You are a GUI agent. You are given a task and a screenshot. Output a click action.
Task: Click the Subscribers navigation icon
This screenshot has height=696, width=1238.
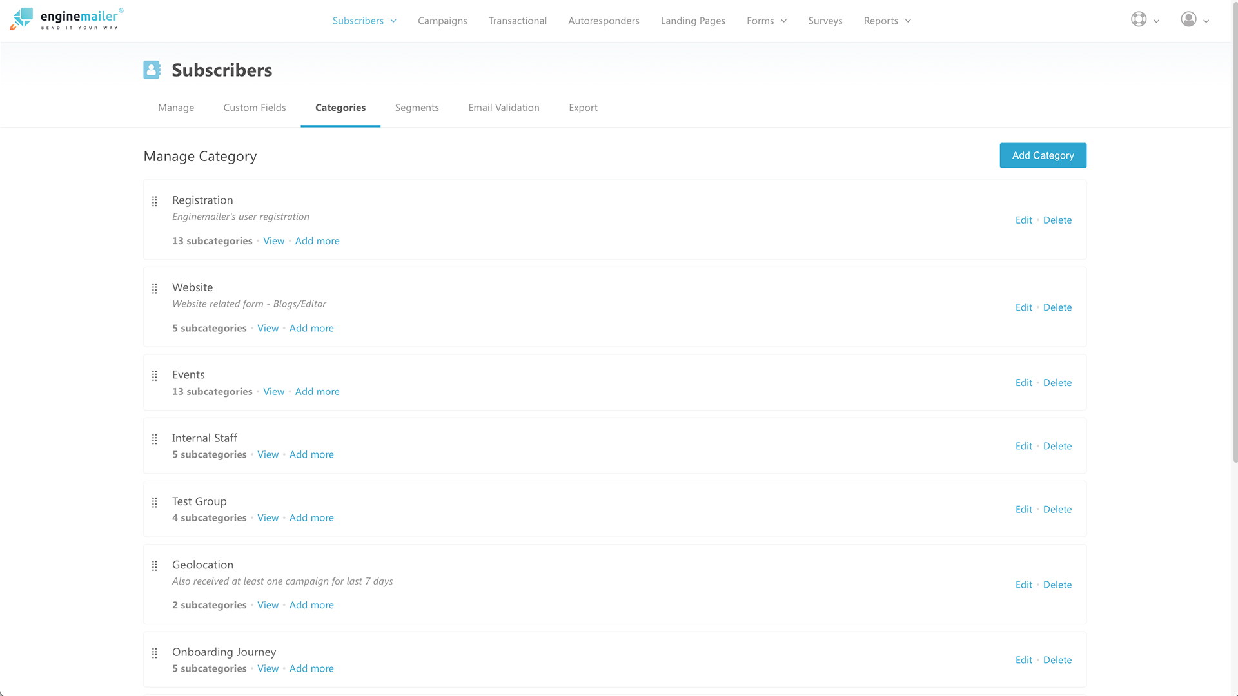click(153, 69)
